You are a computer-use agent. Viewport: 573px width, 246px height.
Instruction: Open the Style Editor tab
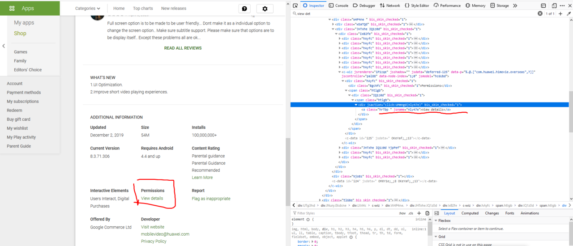click(x=417, y=5)
